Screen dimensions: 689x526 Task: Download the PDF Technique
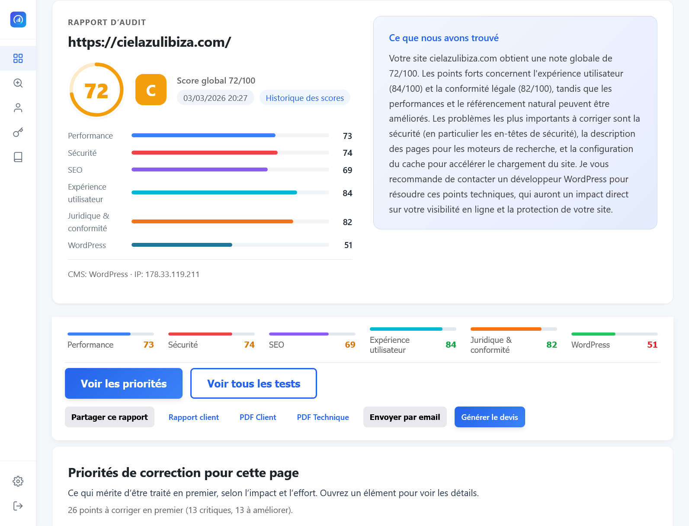323,417
